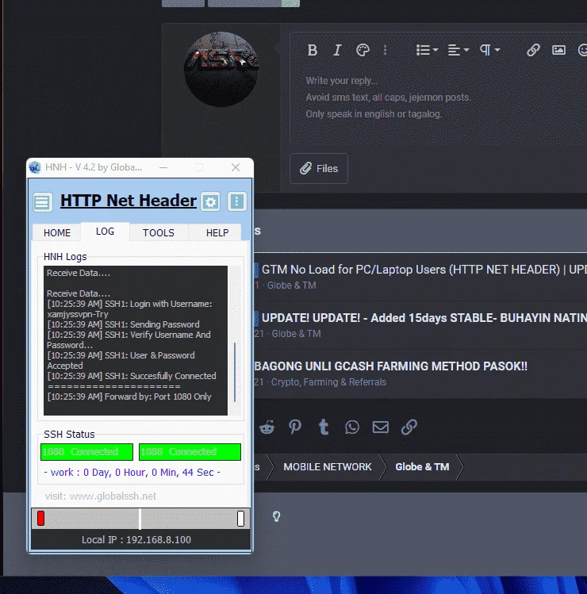
Task: Click red indicator at HNH bottom bar
Action: [x=41, y=518]
